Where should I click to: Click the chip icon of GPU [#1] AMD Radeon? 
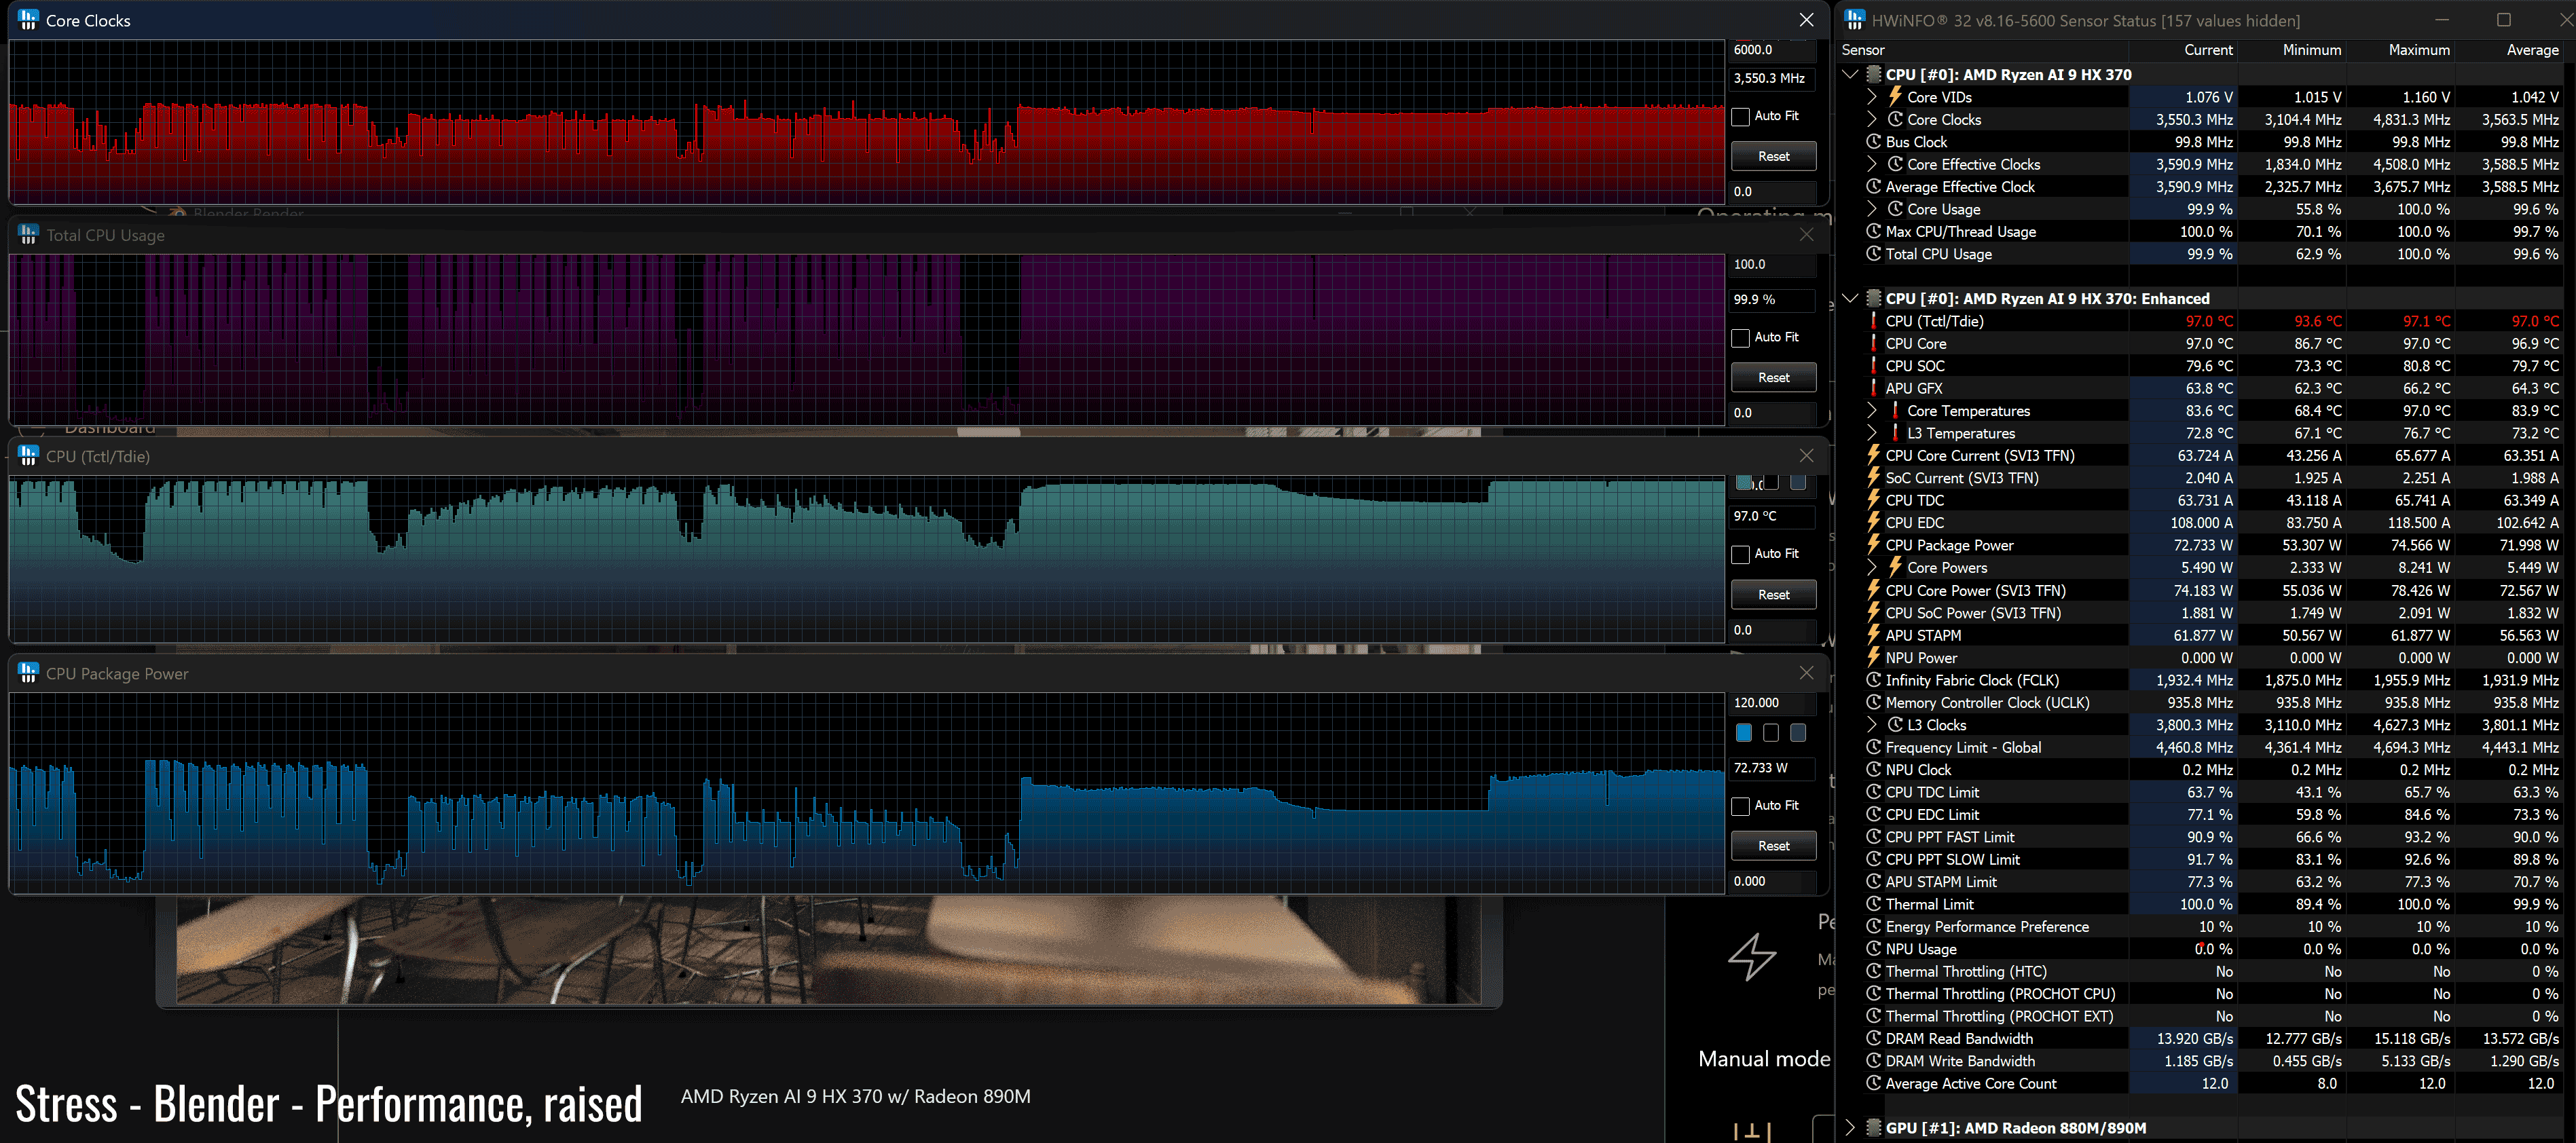click(x=1874, y=1128)
